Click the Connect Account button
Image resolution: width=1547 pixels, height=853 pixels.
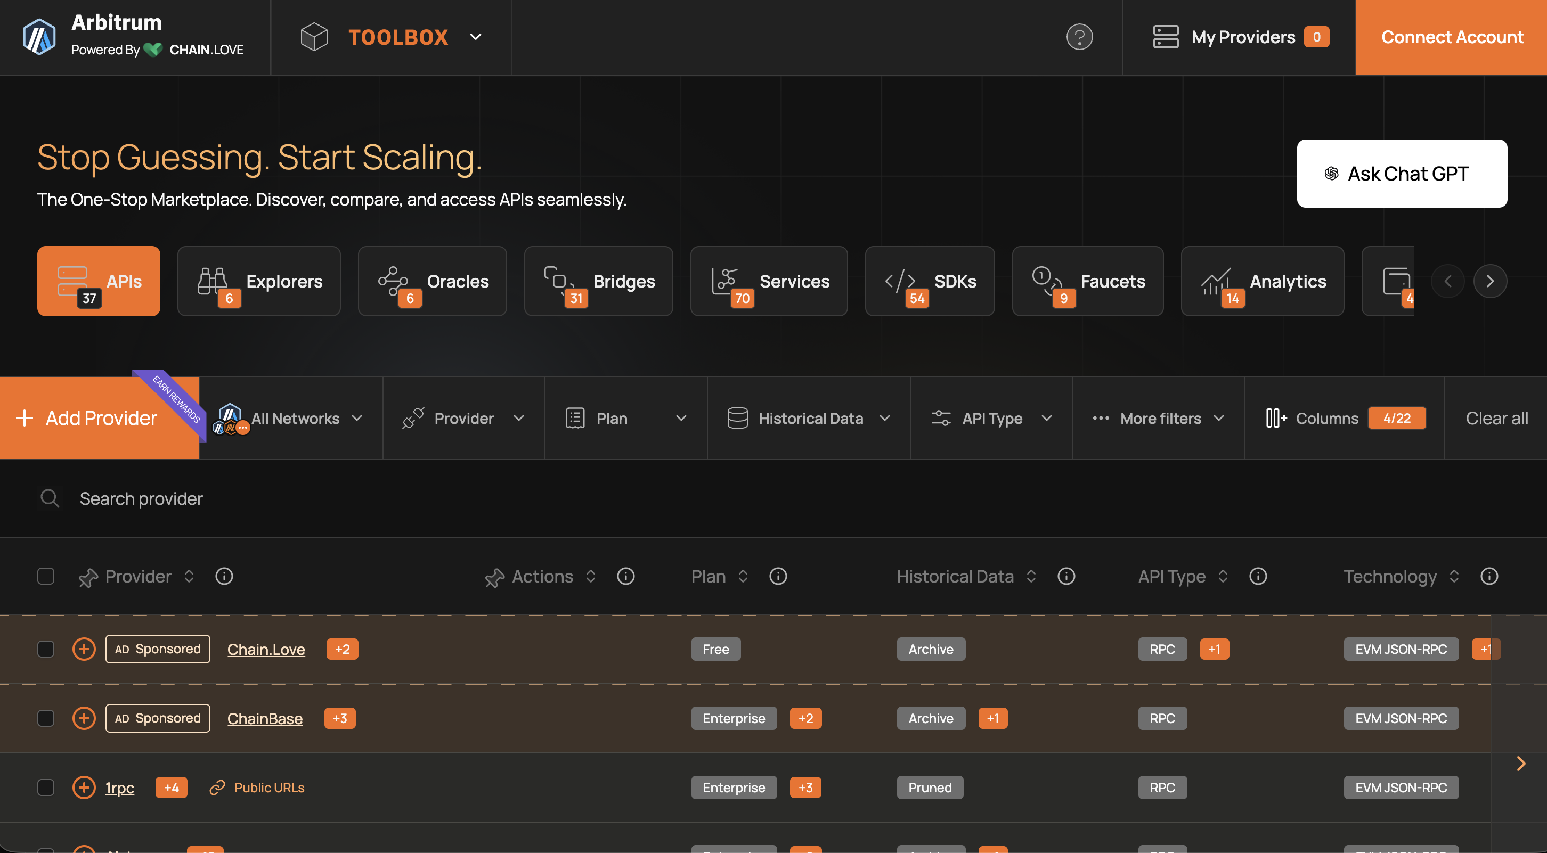coord(1452,37)
